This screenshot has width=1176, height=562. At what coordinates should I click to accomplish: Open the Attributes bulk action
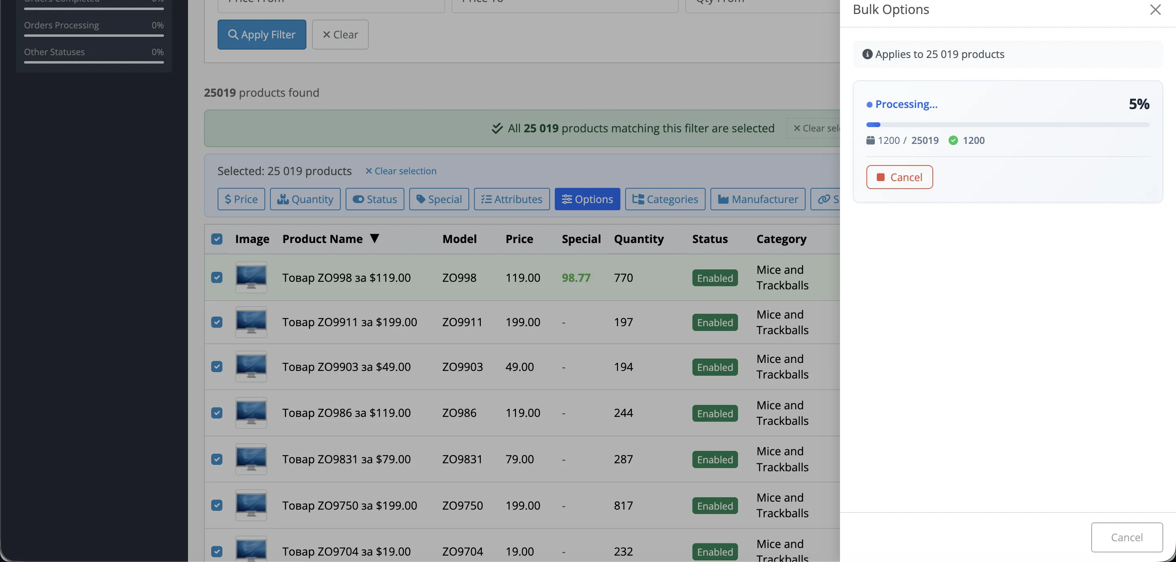click(x=512, y=199)
